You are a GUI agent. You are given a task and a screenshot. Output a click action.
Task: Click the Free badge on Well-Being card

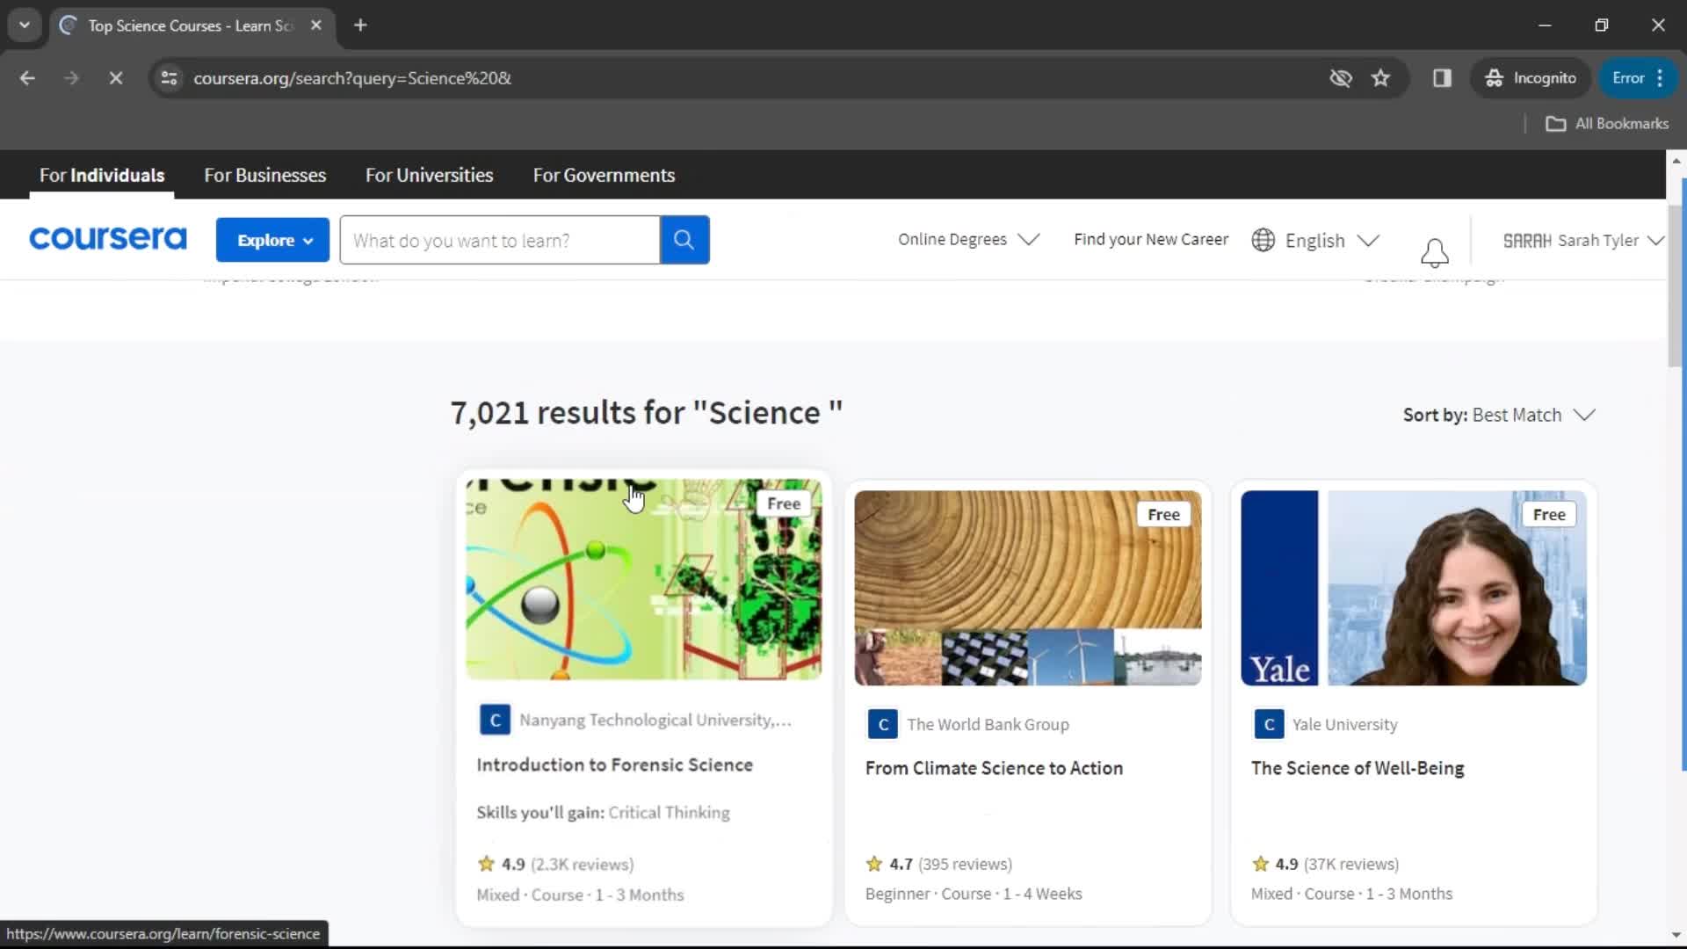coord(1549,514)
